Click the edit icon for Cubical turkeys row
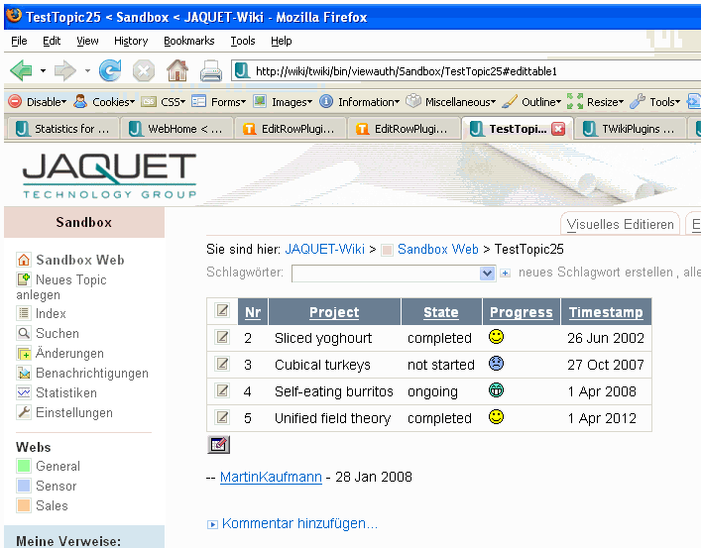 [x=222, y=365]
